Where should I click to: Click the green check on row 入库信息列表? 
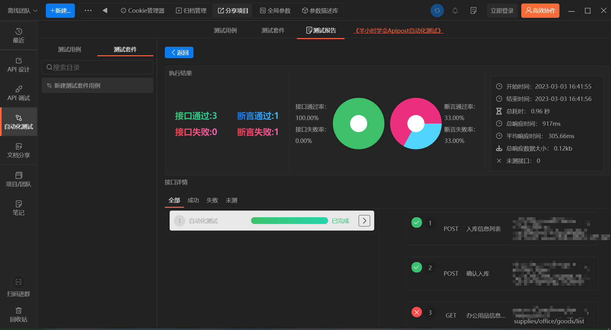(417, 223)
